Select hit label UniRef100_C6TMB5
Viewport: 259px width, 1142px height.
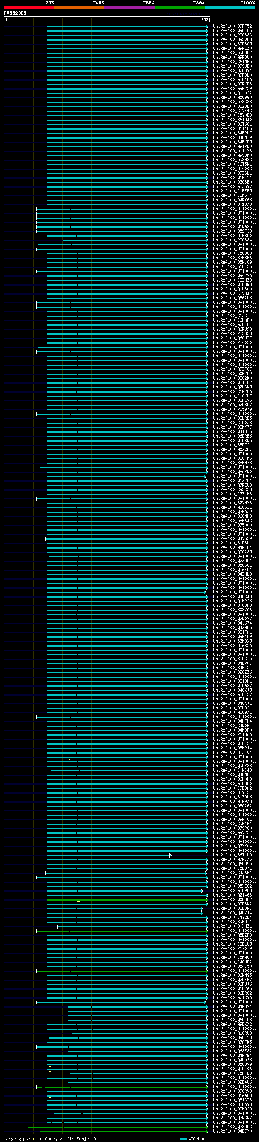232,62
